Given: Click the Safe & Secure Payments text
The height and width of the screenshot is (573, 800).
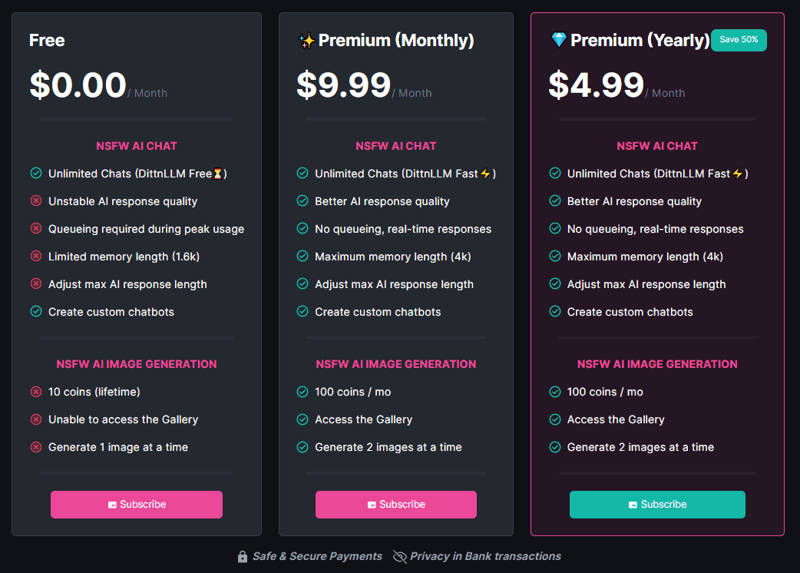Looking at the screenshot, I should [x=317, y=556].
